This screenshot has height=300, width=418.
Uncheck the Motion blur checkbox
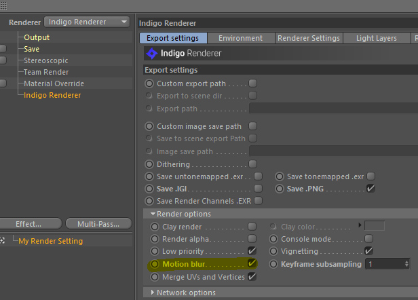pos(252,263)
